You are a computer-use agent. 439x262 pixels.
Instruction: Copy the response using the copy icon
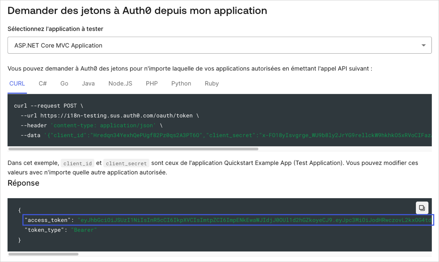click(x=422, y=208)
